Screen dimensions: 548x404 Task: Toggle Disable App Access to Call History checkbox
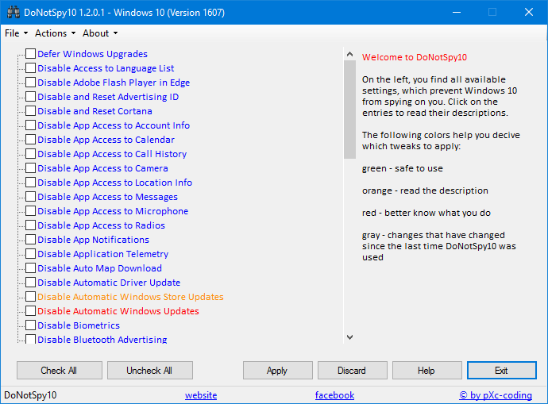[30, 154]
